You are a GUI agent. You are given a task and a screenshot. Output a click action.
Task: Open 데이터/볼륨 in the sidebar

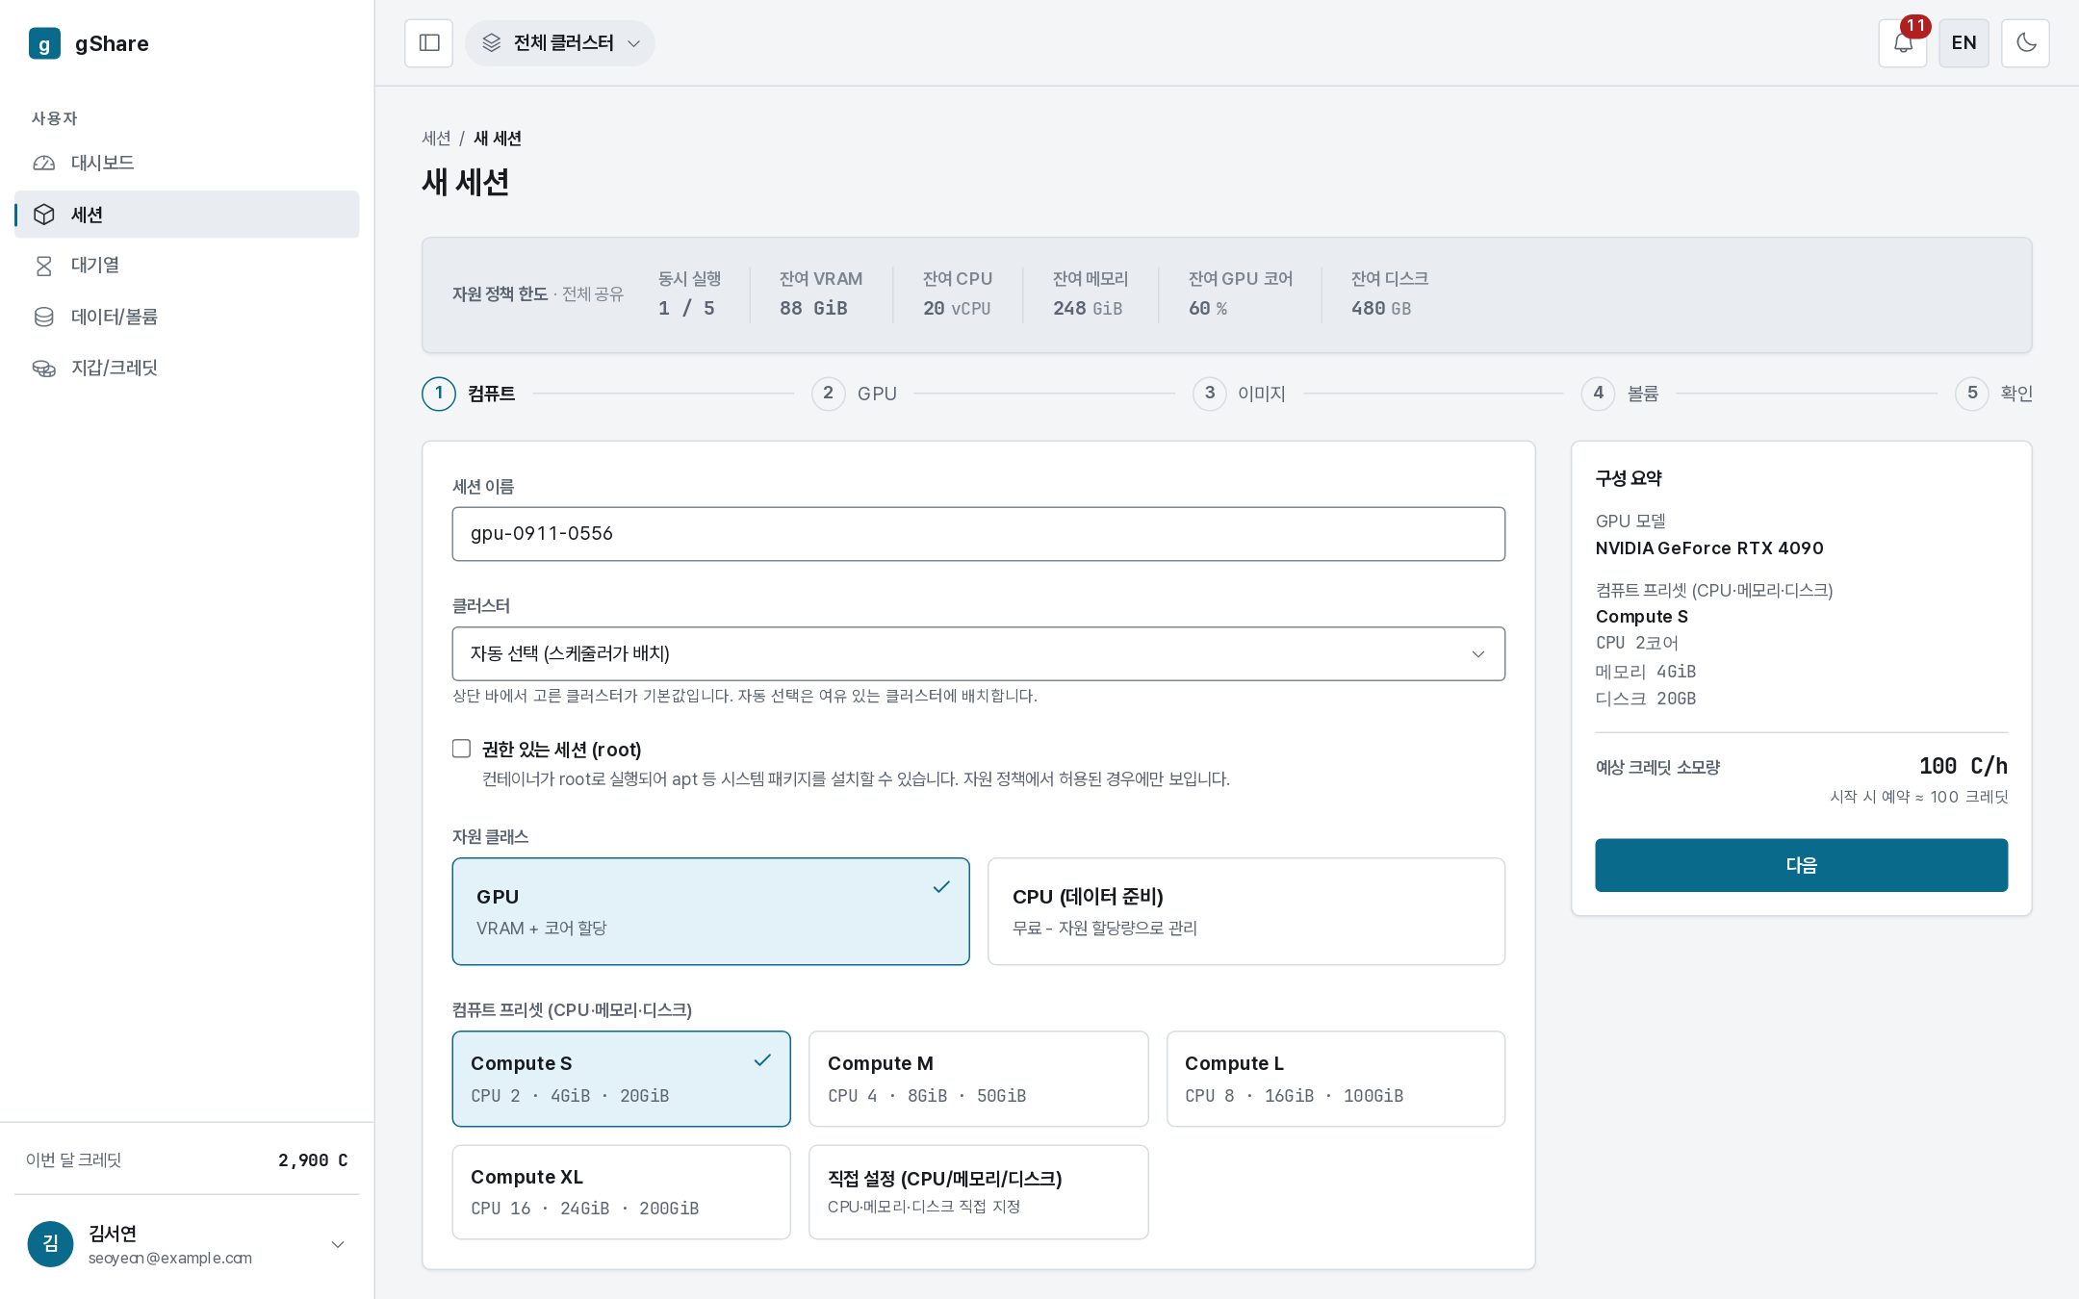(187, 317)
